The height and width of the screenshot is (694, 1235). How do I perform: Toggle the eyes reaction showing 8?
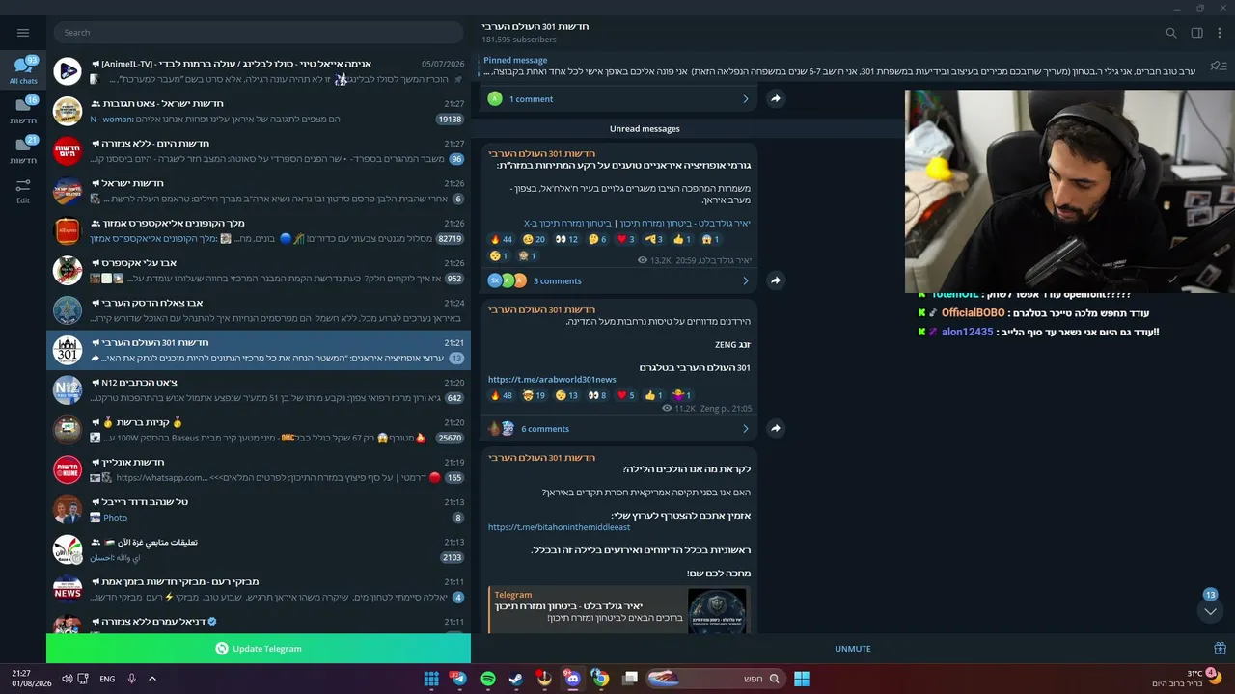pyautogui.click(x=597, y=395)
